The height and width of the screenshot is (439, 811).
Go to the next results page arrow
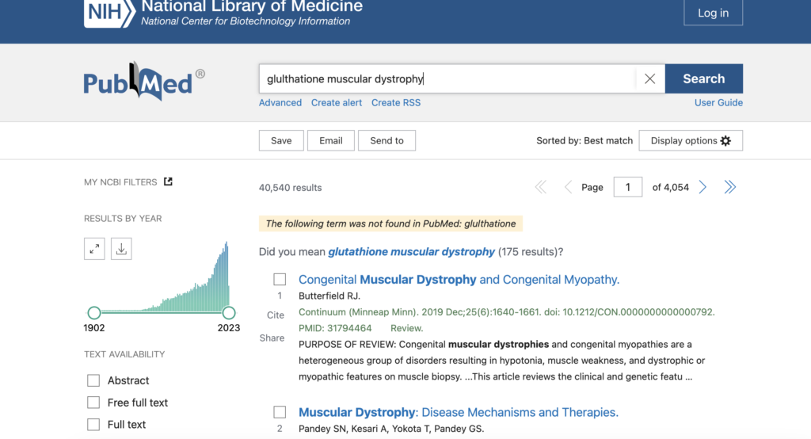point(702,187)
